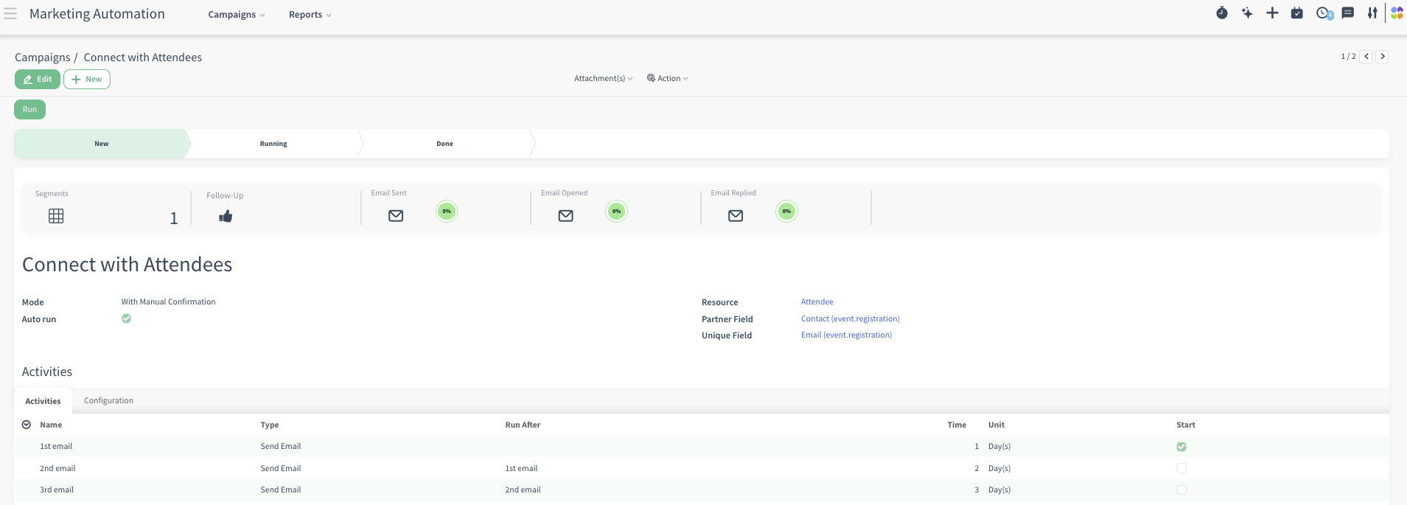Click the colorful apps launcher icon
1407x505 pixels.
coord(1397,13)
